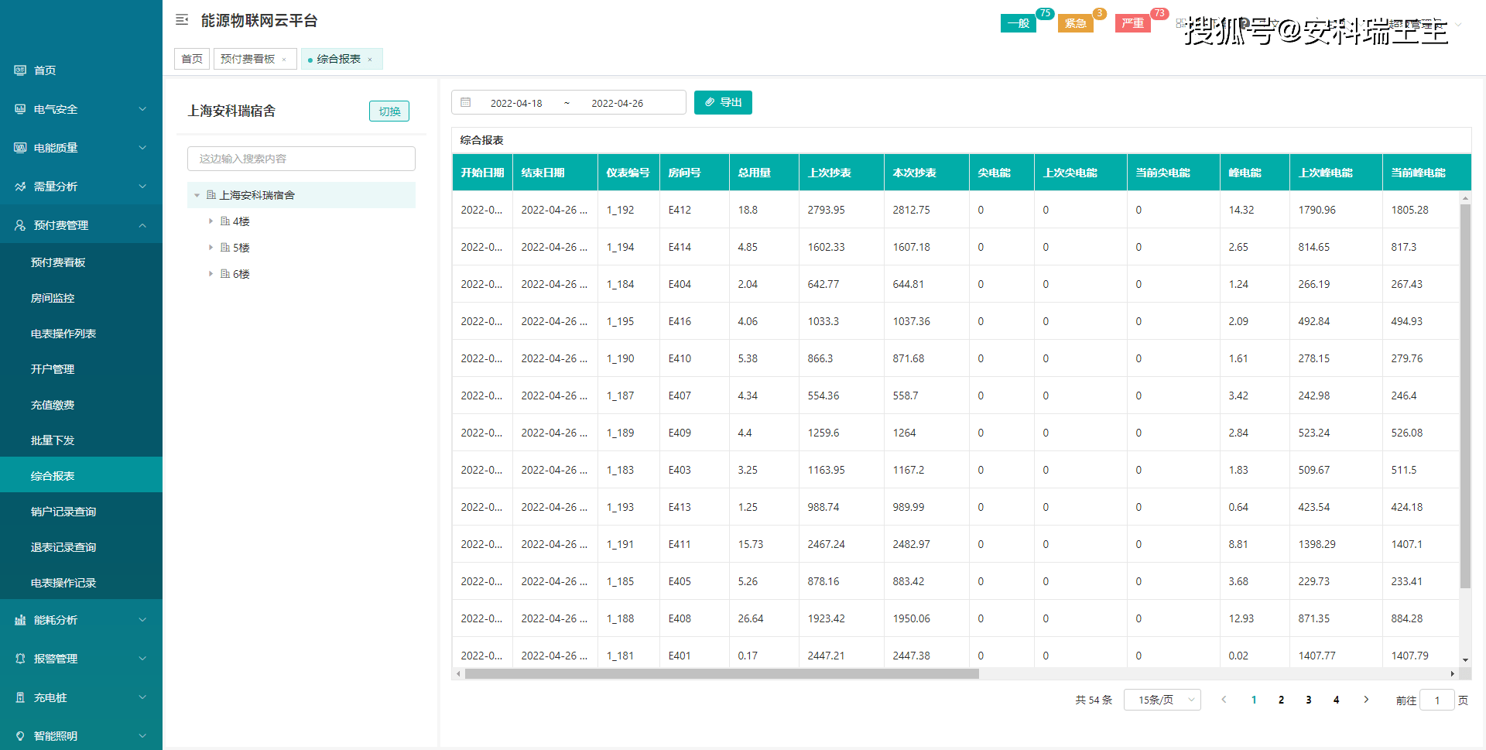This screenshot has width=1486, height=750.
Task: Expand the 5楼 tree node
Action: (x=211, y=248)
